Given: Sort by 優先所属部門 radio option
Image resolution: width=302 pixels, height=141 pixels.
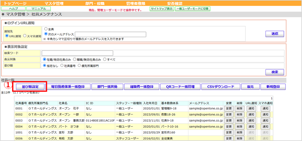Looking at the screenshot, I should pyautogui.click(x=79, y=65).
